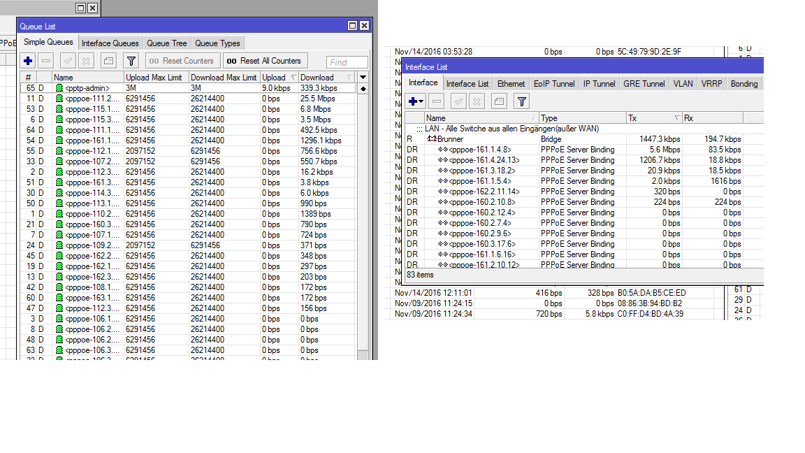This screenshot has height=453, width=805.
Task: Click MAC address B0:5A:DA:B5:CE:ED
Action: click(651, 293)
